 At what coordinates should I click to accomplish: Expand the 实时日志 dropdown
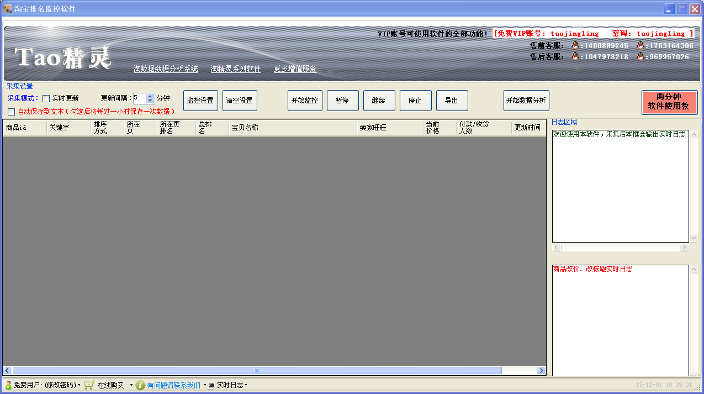pos(246,385)
